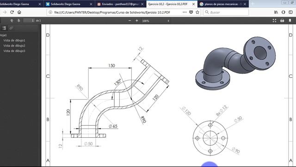Screen dimensions: 296x167
Task: Click the 130° angle dimension
Action: pos(117,82)
